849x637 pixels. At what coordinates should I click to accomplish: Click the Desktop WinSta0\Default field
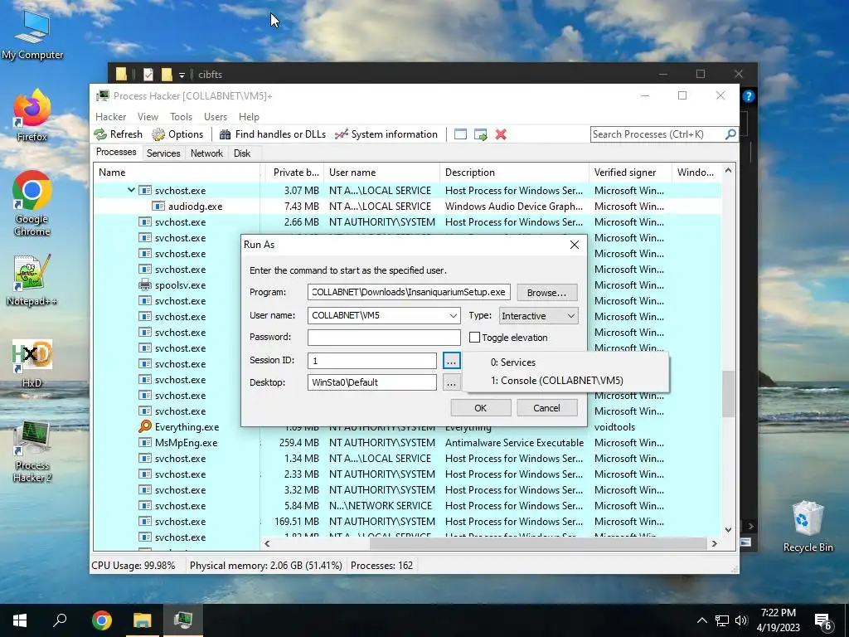click(372, 382)
